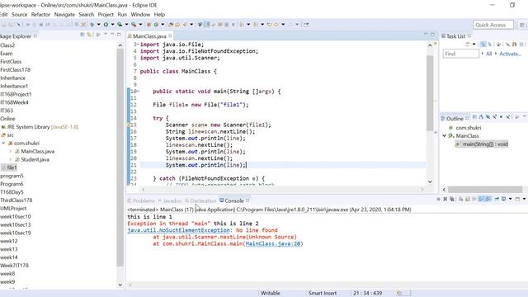Image resolution: width=528 pixels, height=297 pixels.
Task: Open the Run button dropdown arrow
Action: pos(112,24)
